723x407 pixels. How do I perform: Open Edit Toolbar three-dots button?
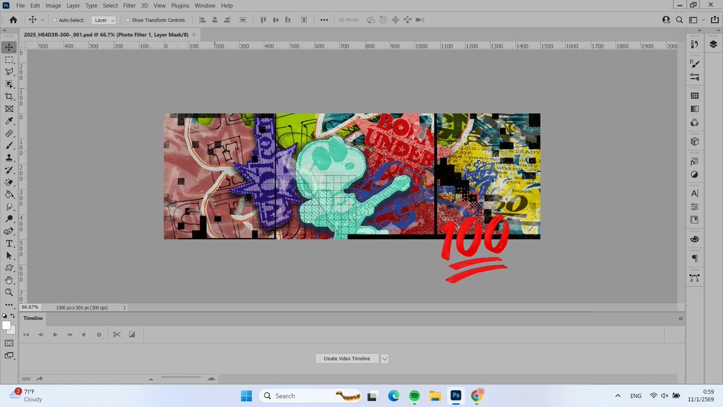click(9, 304)
